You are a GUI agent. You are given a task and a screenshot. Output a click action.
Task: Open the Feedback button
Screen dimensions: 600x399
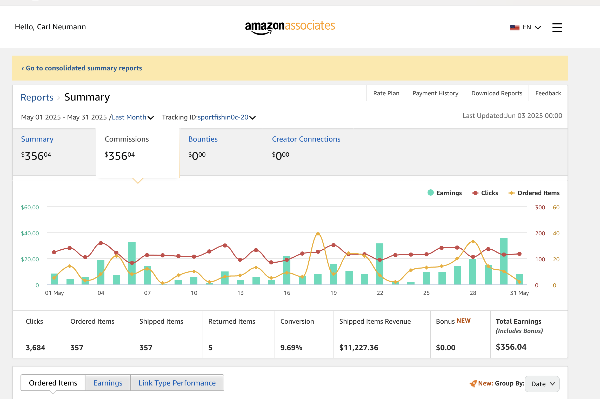click(548, 93)
